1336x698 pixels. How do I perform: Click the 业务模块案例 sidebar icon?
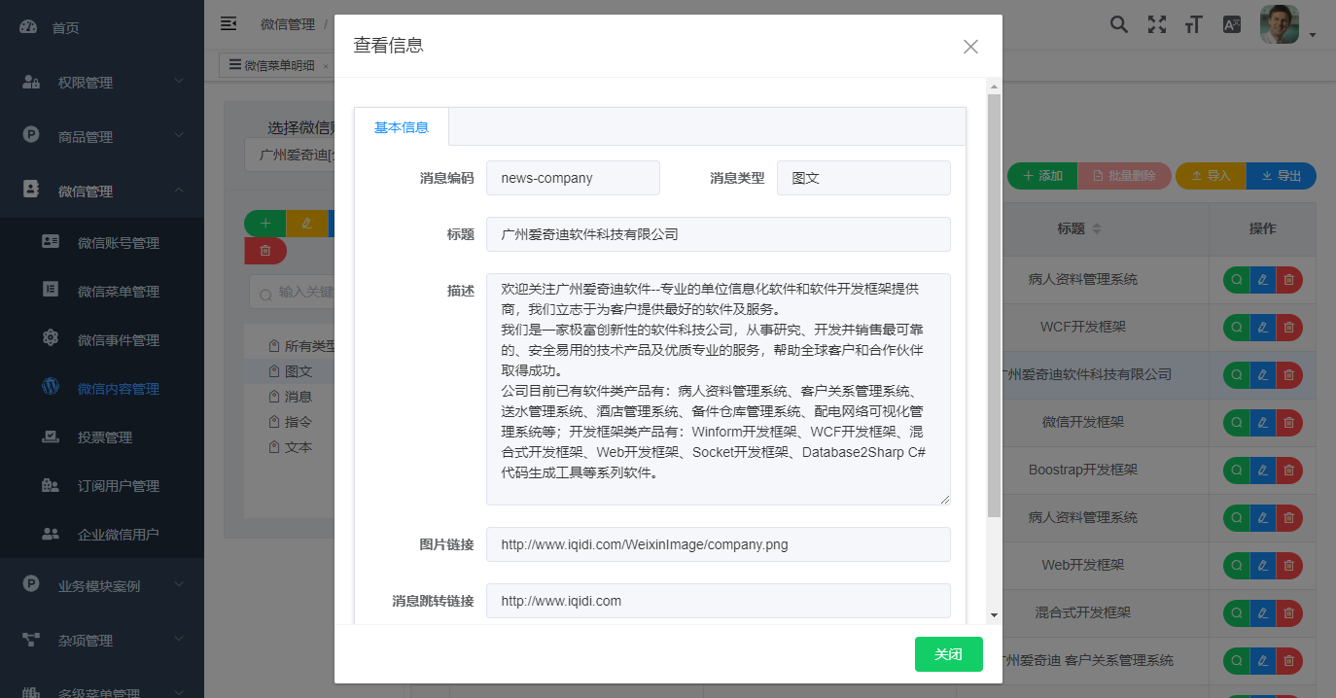click(x=31, y=584)
